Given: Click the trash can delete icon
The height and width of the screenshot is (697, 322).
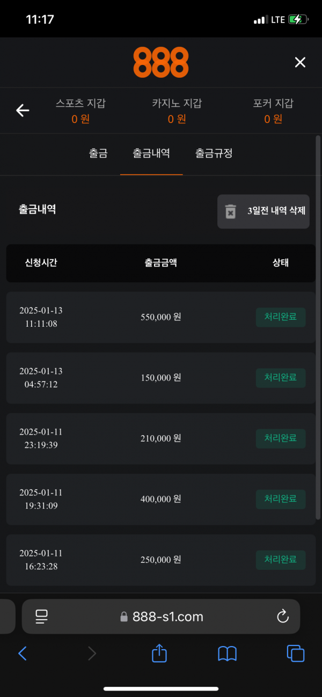Looking at the screenshot, I should click(x=230, y=211).
